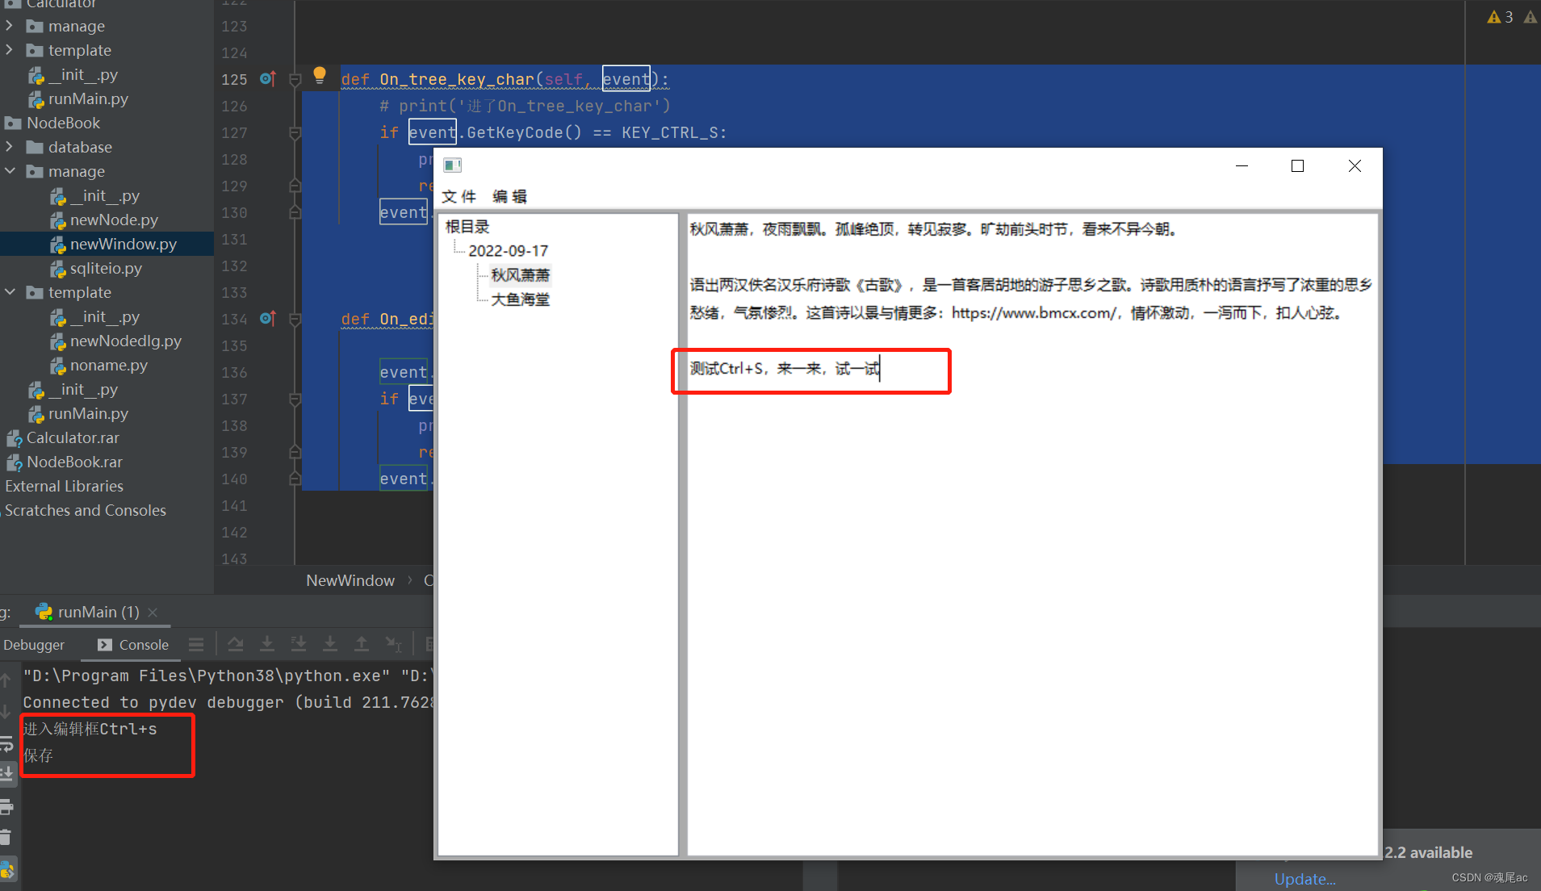Expand the Calculator manage folder

point(9,26)
